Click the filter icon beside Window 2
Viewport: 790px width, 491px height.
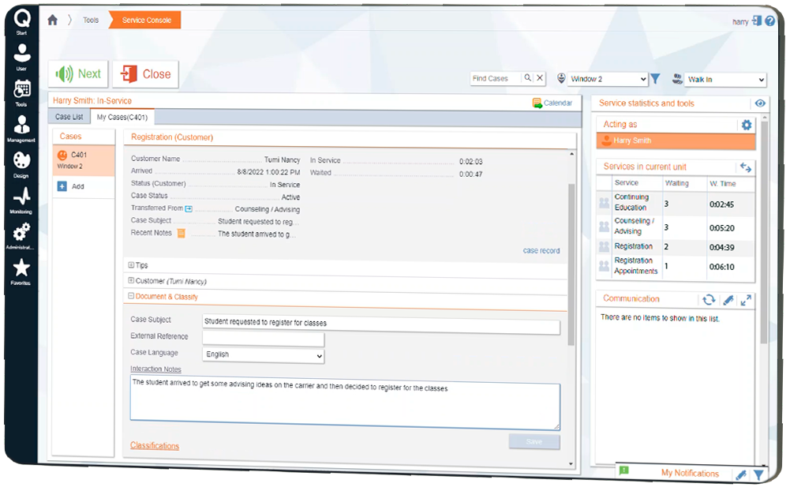tap(655, 79)
